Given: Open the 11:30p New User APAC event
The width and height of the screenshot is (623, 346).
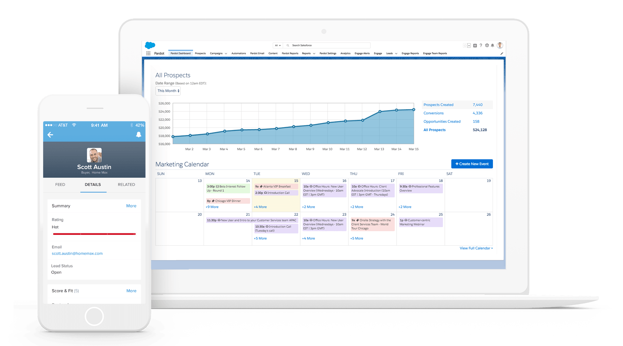Looking at the screenshot, I should (252, 220).
